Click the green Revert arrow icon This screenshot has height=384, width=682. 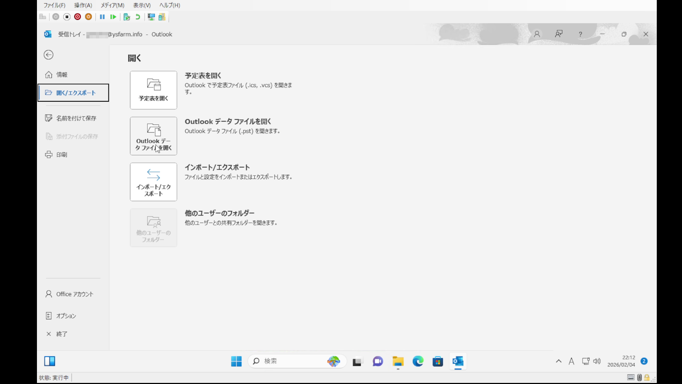tap(138, 17)
